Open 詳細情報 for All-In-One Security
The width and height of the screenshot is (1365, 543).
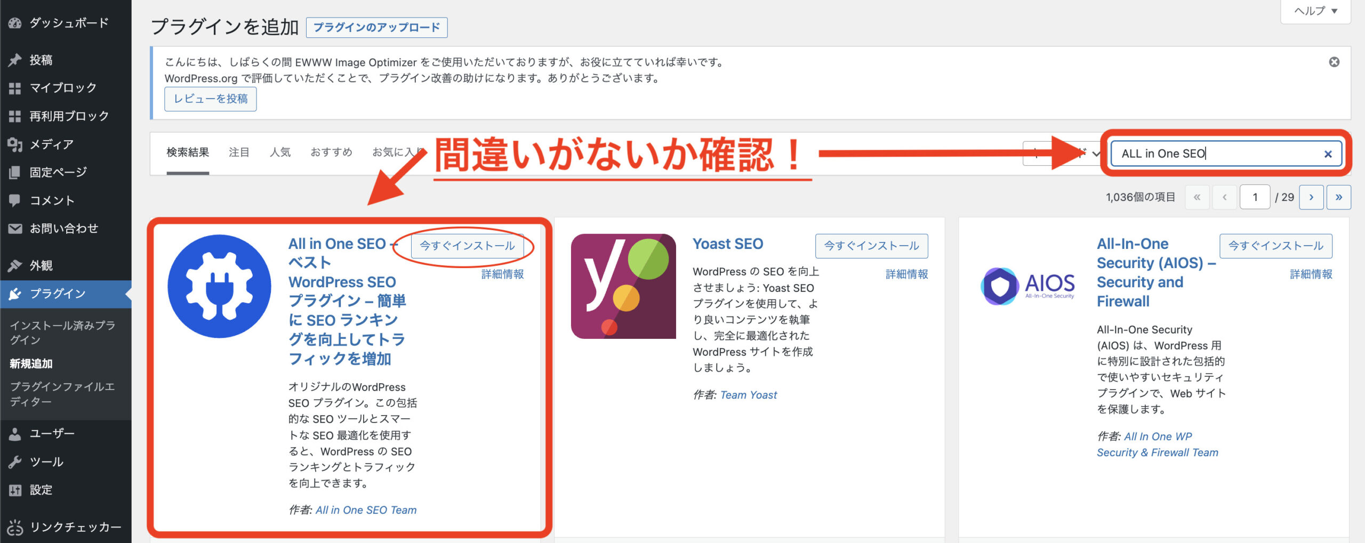pos(1311,274)
